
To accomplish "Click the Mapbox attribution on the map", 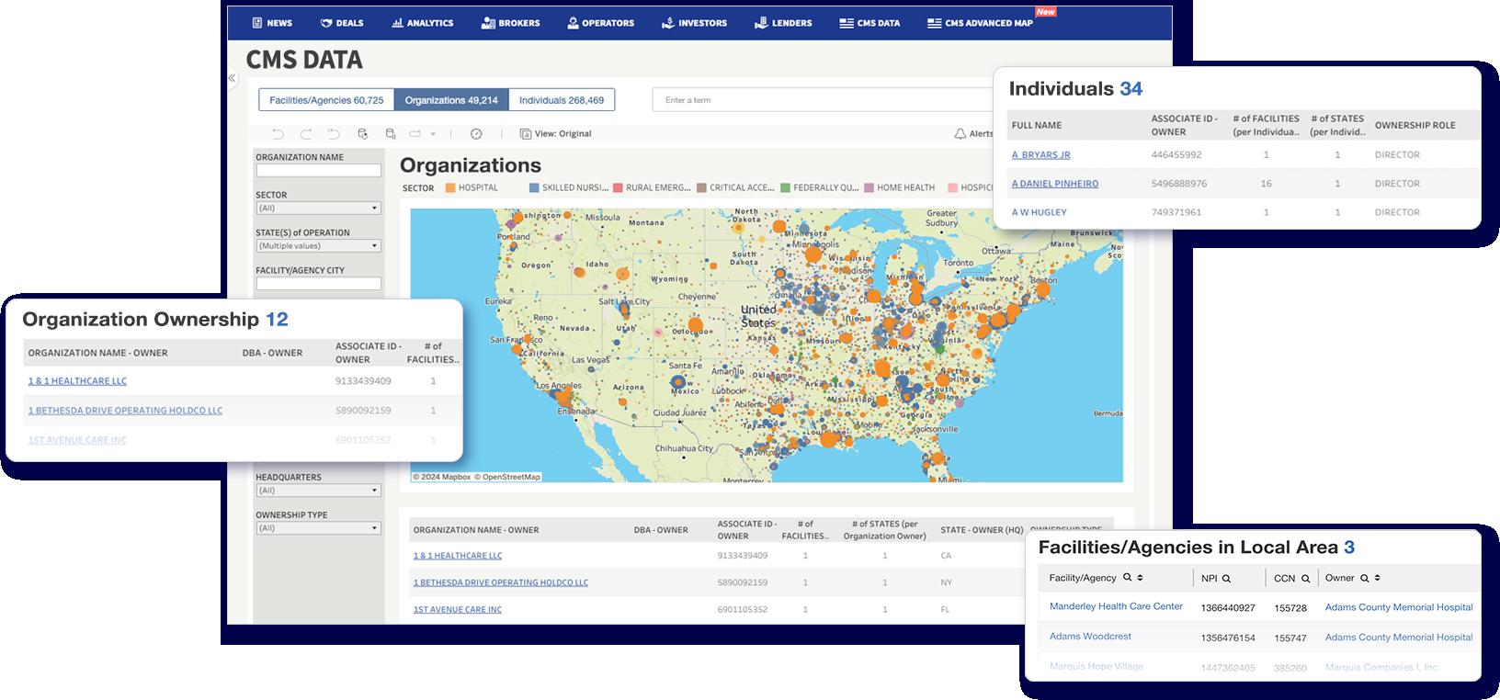I will pos(441,477).
